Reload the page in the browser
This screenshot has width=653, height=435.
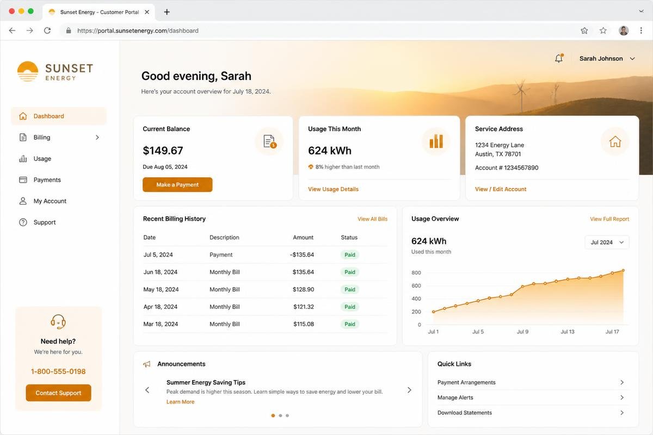[x=47, y=31]
